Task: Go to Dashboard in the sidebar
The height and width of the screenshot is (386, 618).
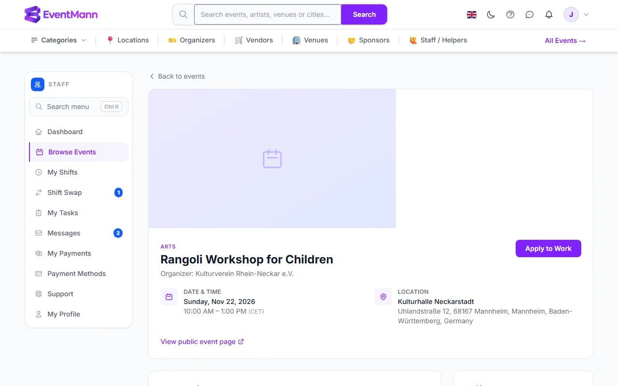Action: coord(79,132)
